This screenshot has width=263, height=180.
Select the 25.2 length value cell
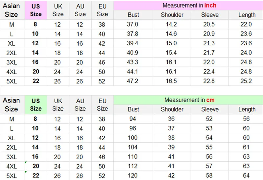[247, 81]
